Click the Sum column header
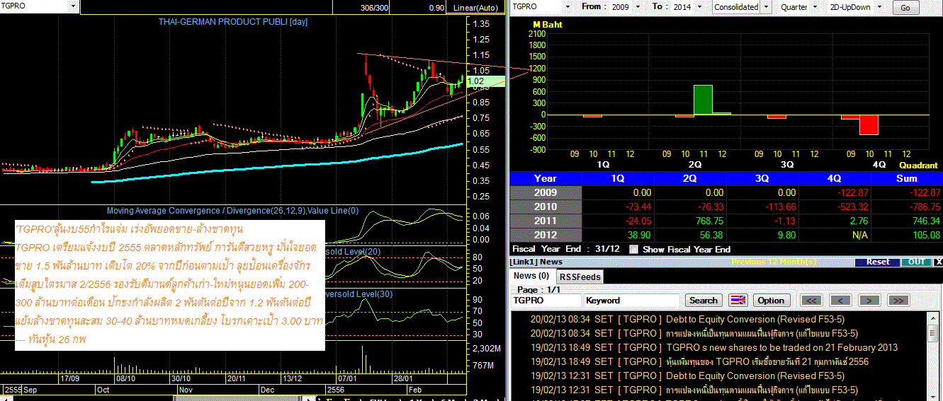This screenshot has height=401, width=943. pos(907,178)
